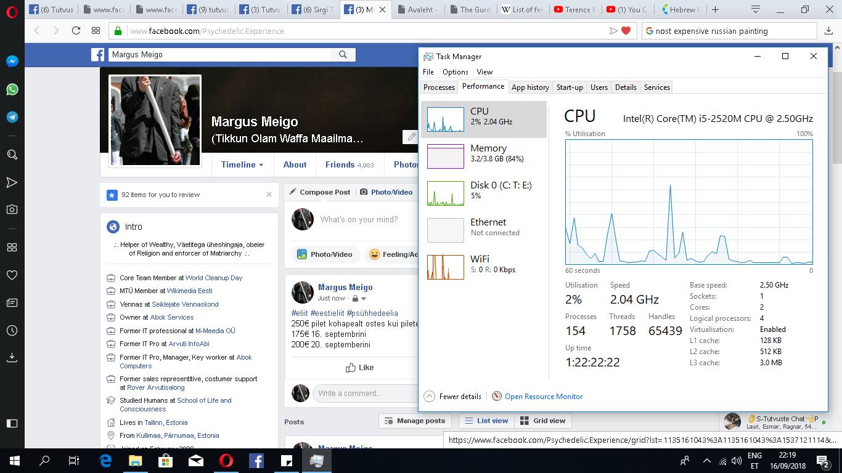Screen dimensions: 842x473
Task: Open personal news icon in Opera sidebar
Action: point(12,302)
